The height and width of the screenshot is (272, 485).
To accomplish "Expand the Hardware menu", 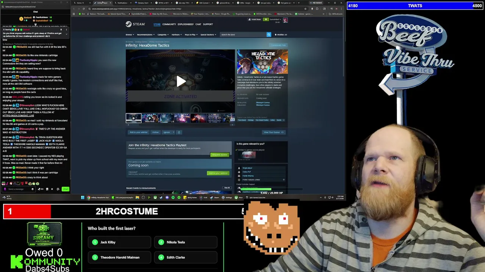I will 176,34.
